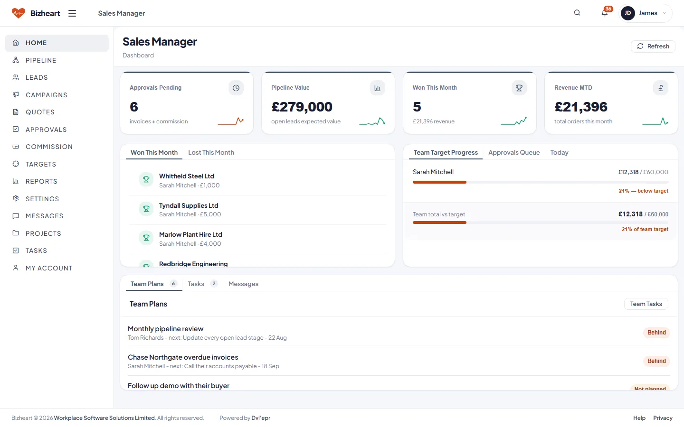Navigate to Approvals in sidebar
The image size is (684, 427).
57,130
